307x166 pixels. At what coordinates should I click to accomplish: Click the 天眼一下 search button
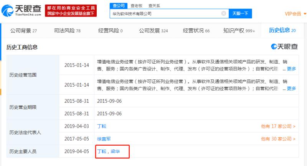(240, 13)
